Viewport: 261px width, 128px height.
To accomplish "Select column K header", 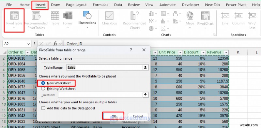I will tap(238, 52).
